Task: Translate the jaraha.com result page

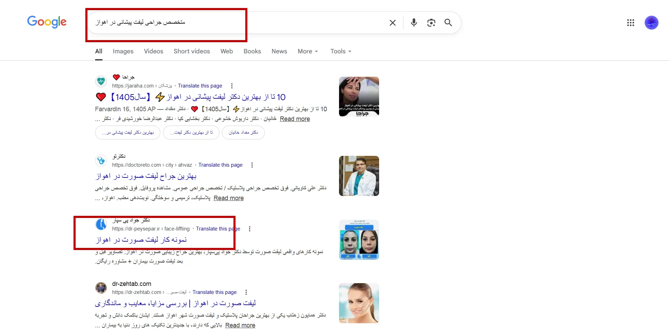Action: (x=200, y=86)
